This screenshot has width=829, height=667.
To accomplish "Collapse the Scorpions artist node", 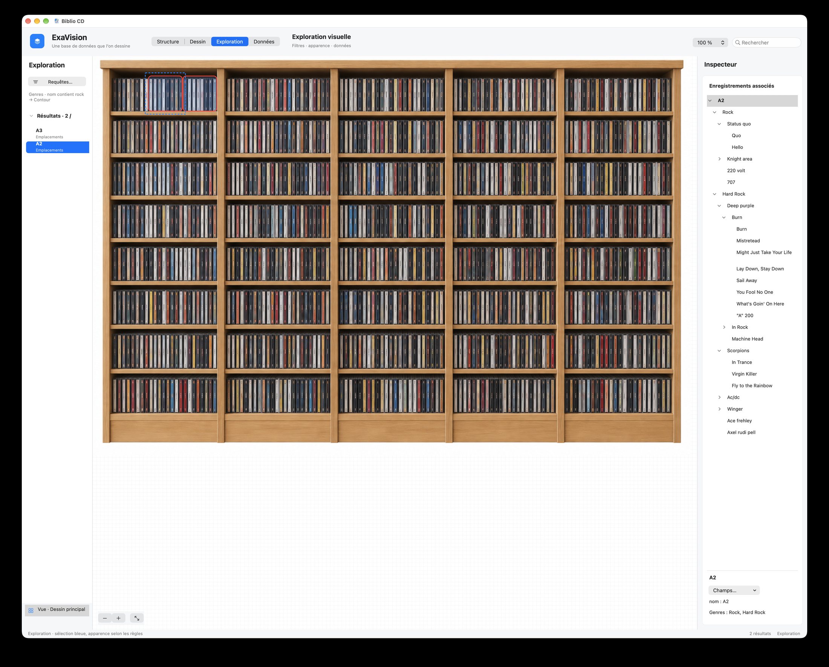I will click(719, 351).
